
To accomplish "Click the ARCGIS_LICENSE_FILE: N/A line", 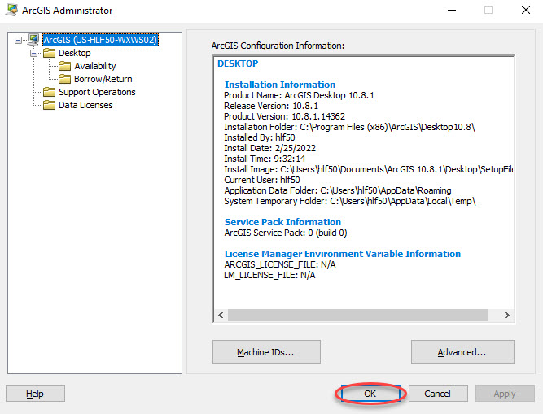I will 280,264.
